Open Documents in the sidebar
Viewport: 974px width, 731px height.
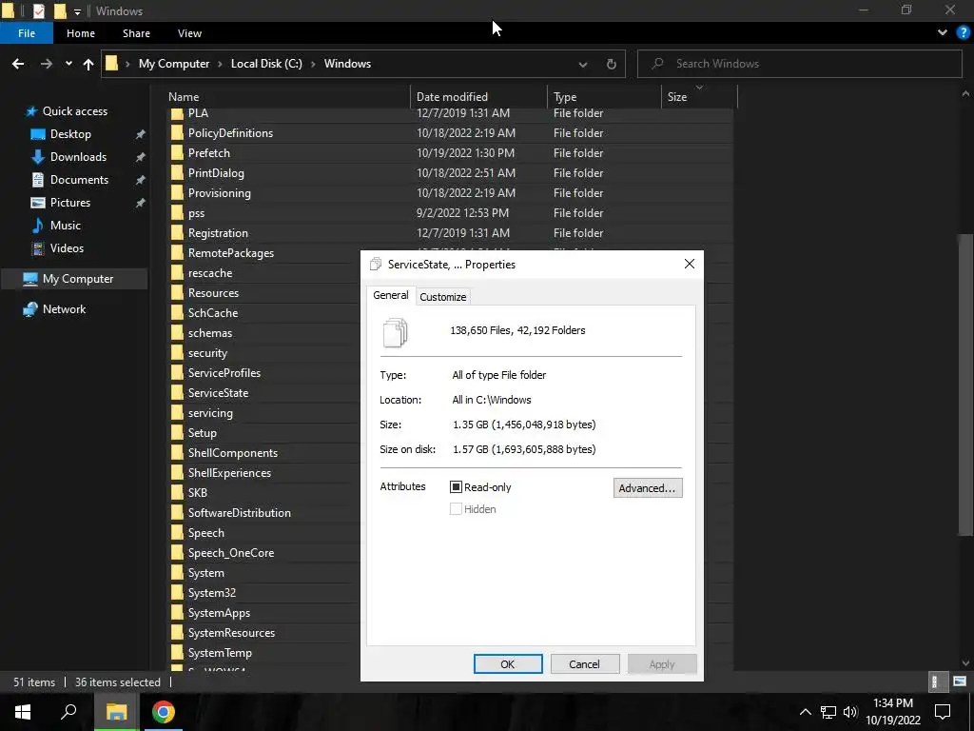pyautogui.click(x=79, y=180)
